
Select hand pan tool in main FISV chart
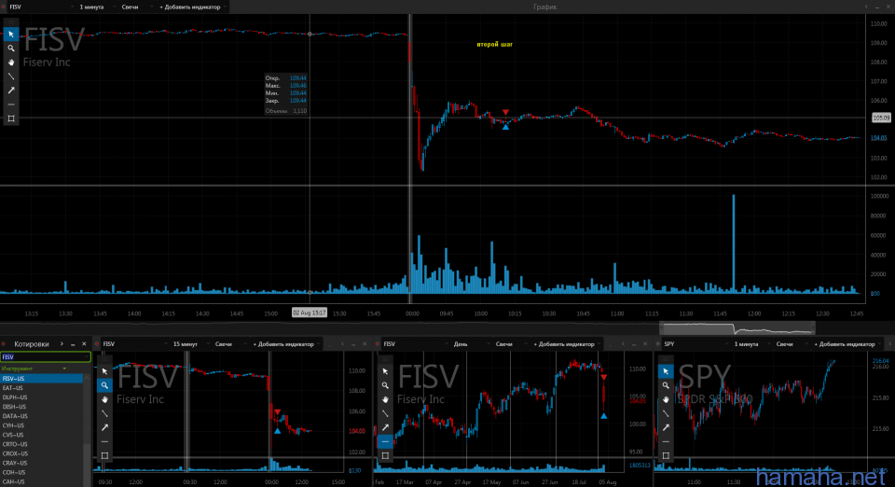(11, 63)
